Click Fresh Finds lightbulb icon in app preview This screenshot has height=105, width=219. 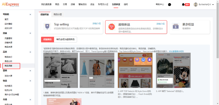[x=137, y=60]
